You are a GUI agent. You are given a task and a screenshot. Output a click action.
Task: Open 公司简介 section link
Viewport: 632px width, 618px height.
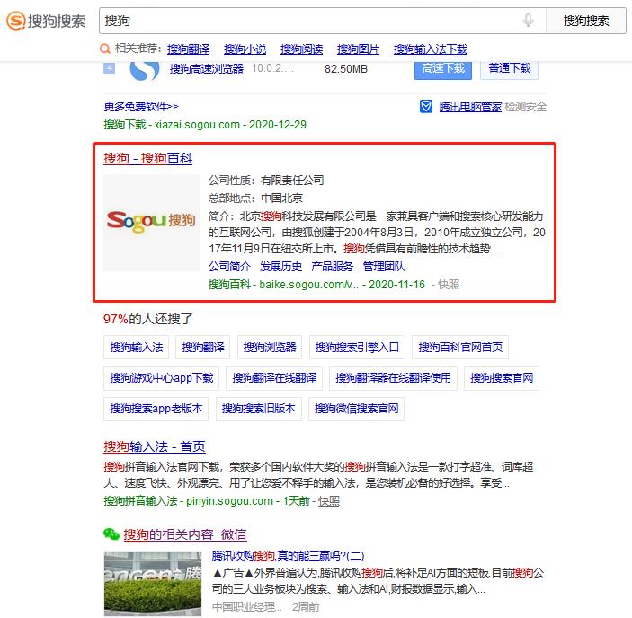(229, 266)
